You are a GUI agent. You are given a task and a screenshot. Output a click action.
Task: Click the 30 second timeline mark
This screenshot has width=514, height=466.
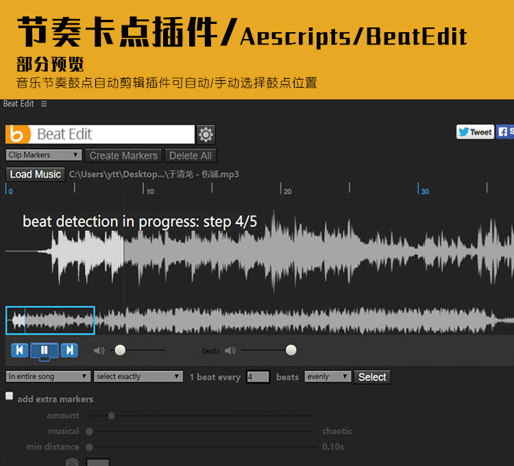click(x=424, y=189)
